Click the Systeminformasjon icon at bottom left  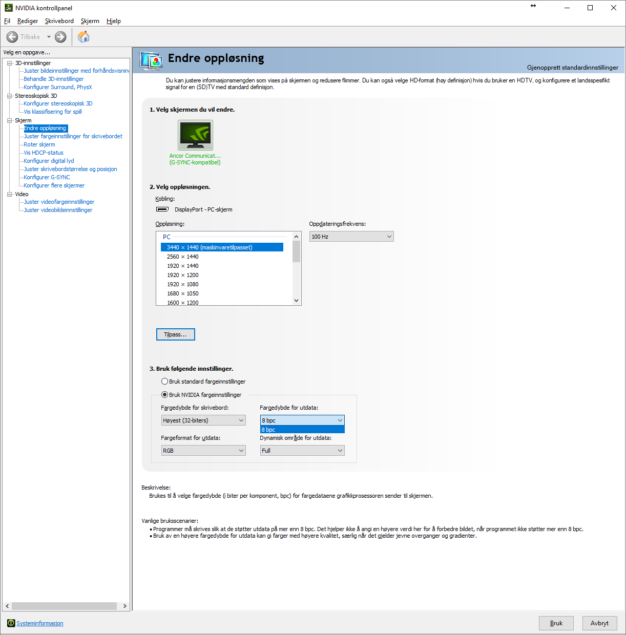click(11, 623)
